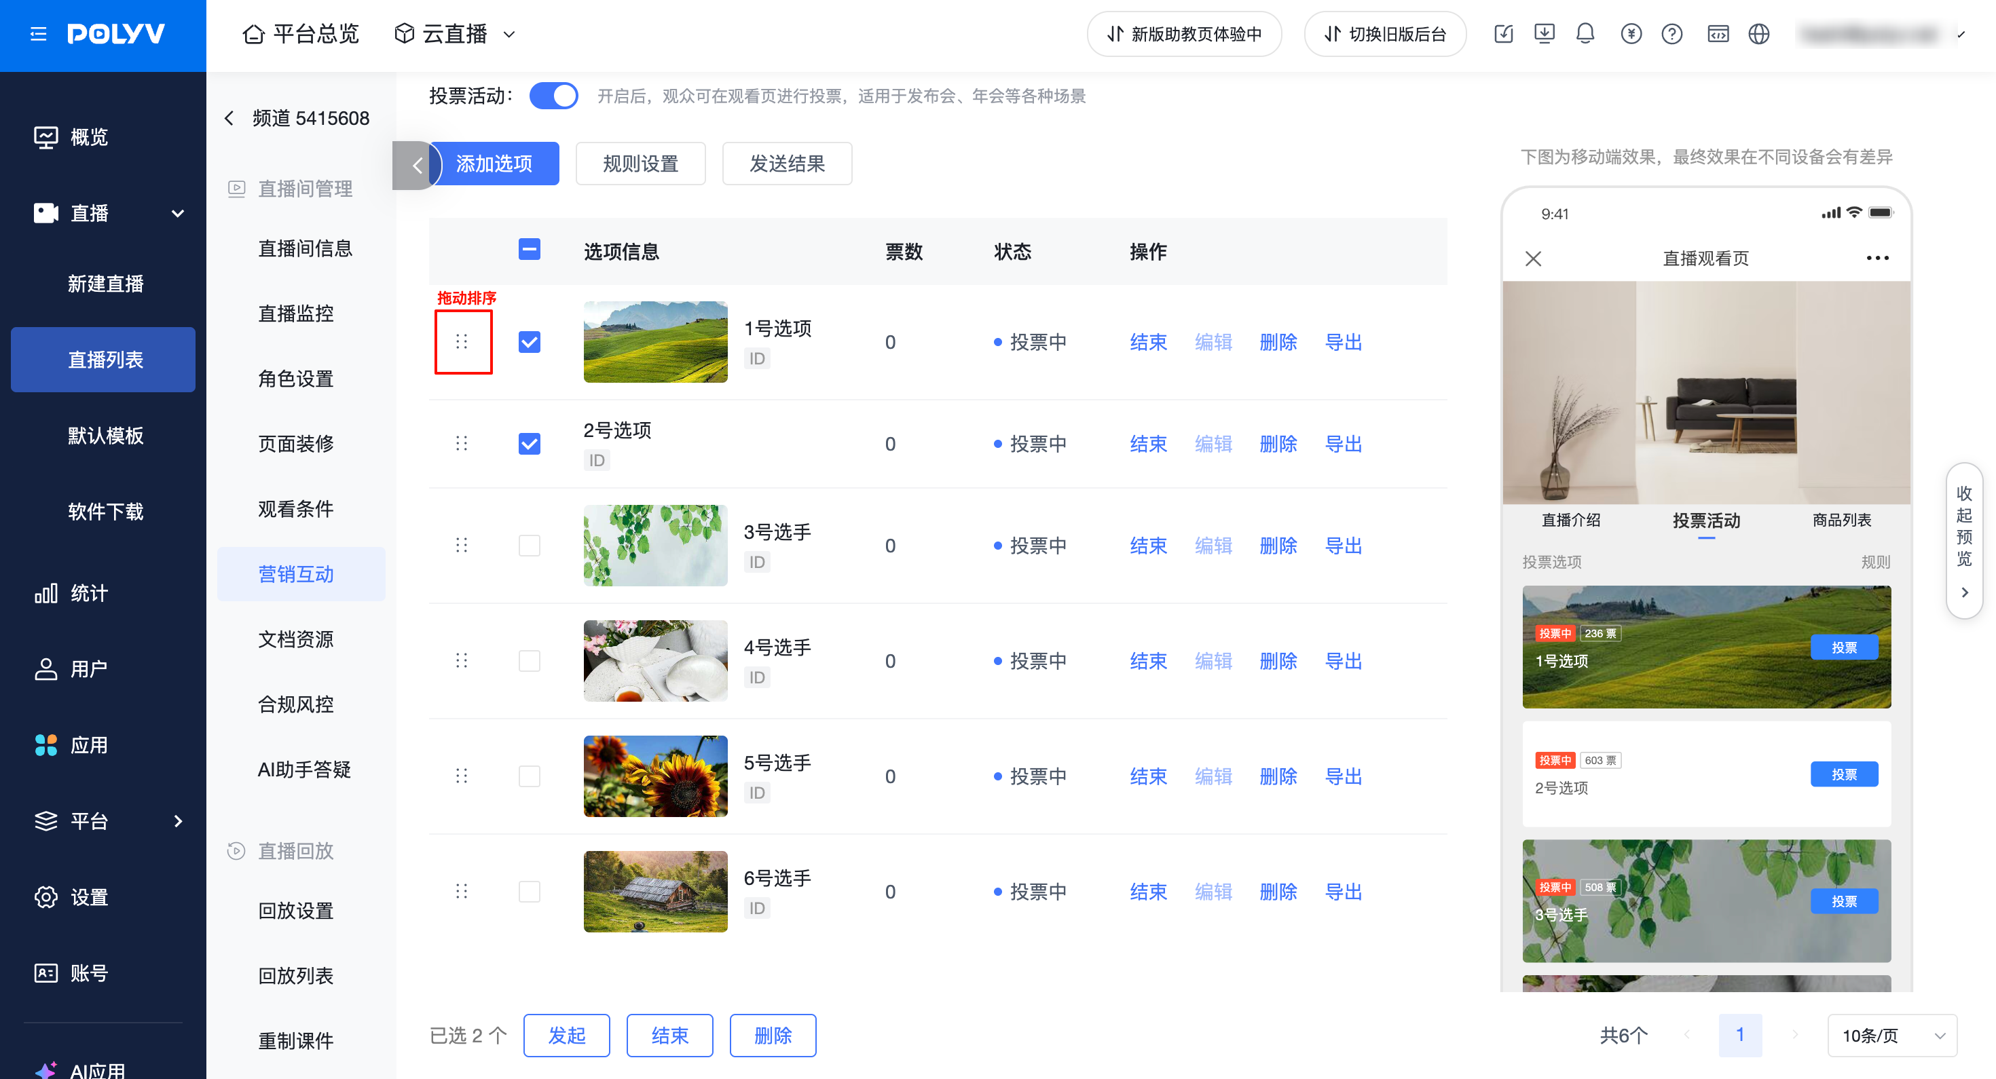1996x1079 pixels.
Task: Open the download center icon in the top bar
Action: (x=1545, y=34)
